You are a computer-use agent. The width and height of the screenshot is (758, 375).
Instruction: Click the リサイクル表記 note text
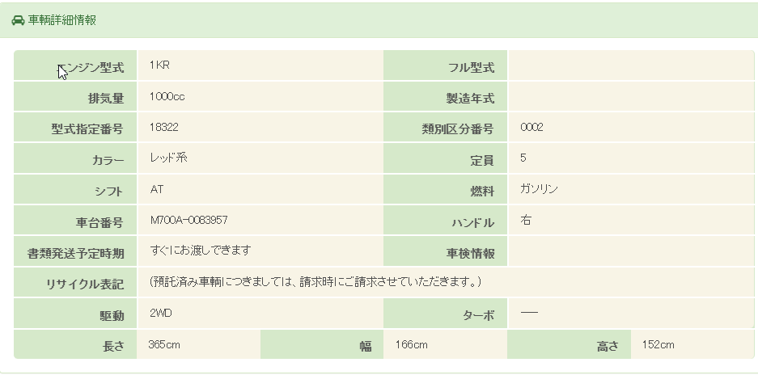click(315, 282)
